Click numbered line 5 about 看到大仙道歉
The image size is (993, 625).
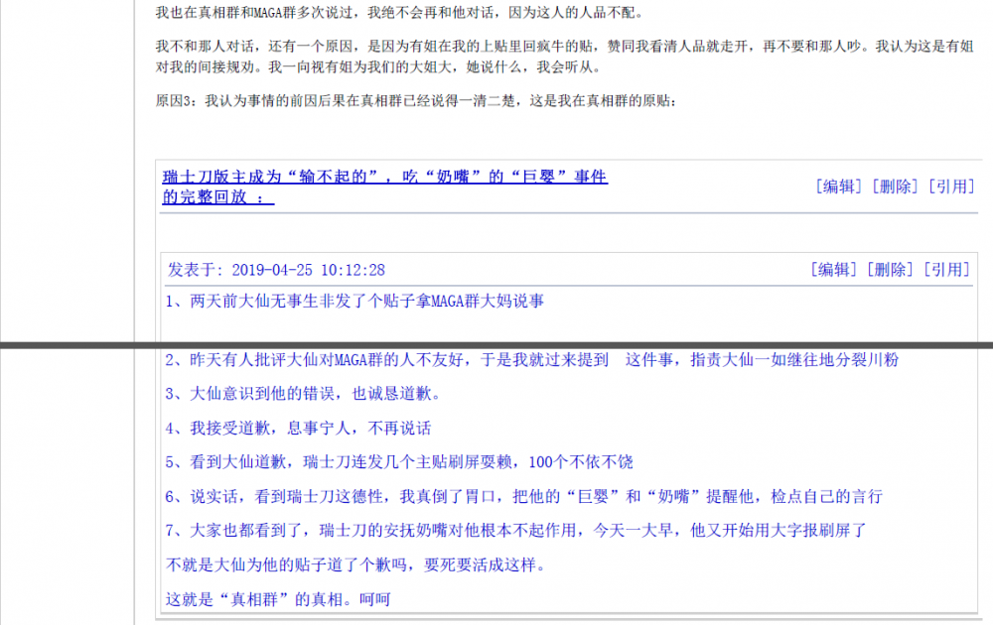click(x=398, y=462)
